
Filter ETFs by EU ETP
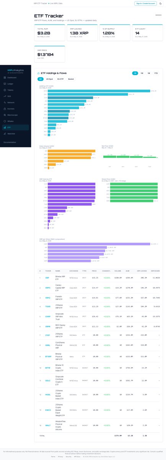coord(61,79)
